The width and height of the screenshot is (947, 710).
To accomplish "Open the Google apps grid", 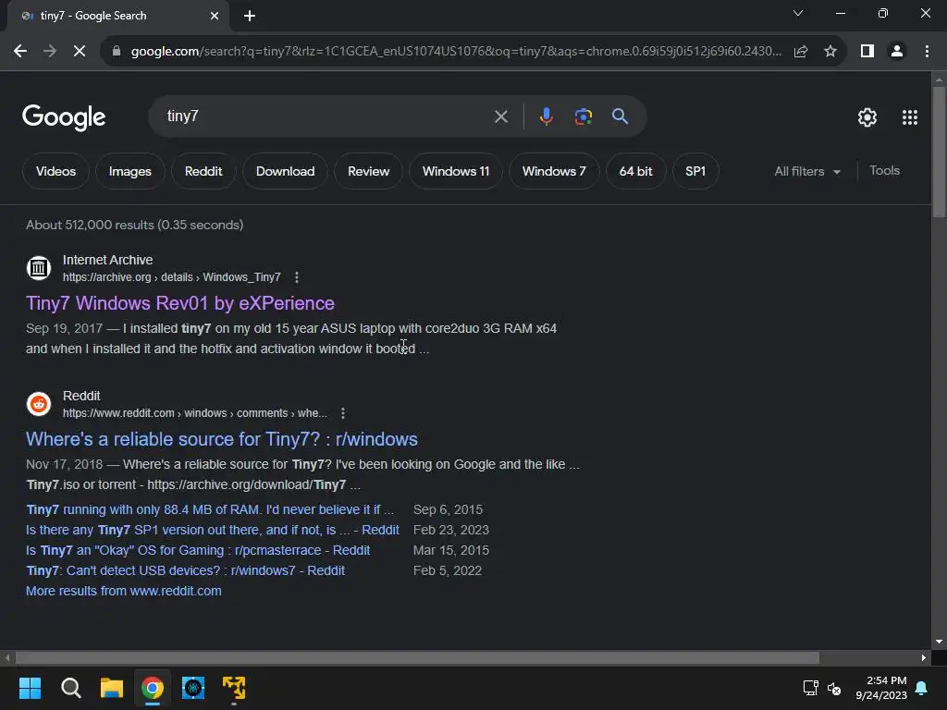I will coord(910,117).
